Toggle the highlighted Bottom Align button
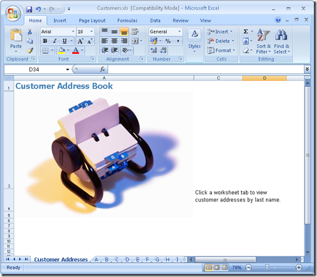 click(124, 31)
